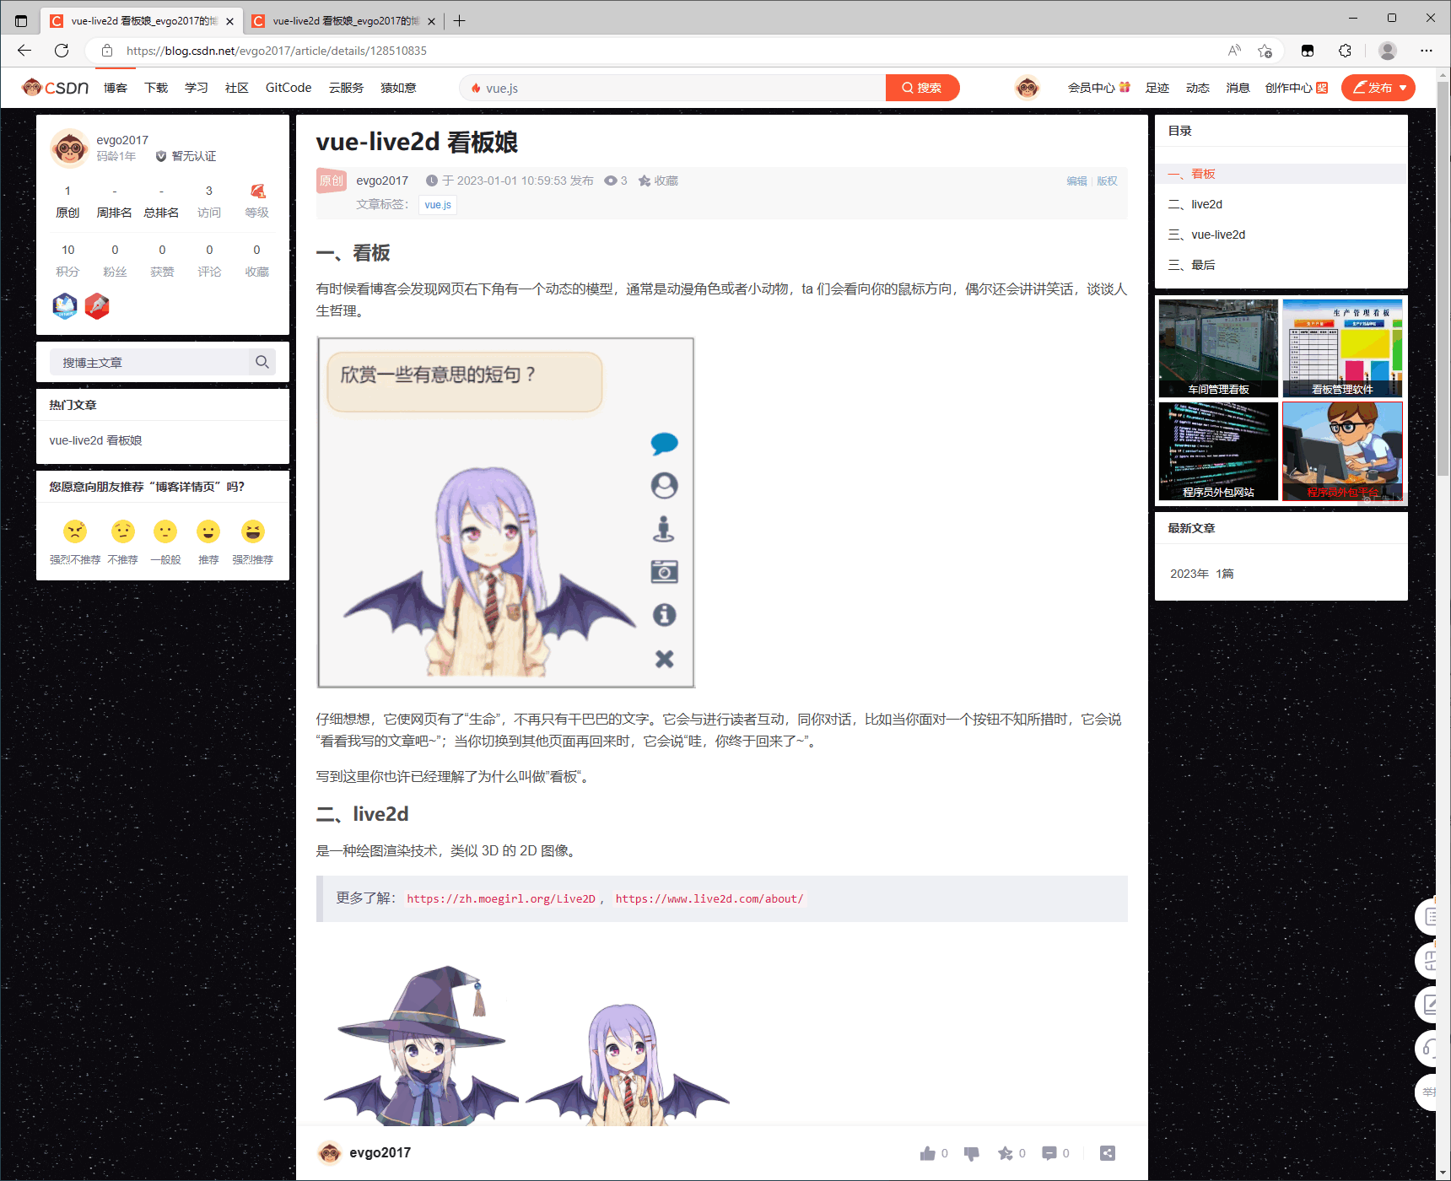The height and width of the screenshot is (1181, 1451).
Task: Open the hot article vue-live2d 看板娘 link
Action: coord(95,440)
